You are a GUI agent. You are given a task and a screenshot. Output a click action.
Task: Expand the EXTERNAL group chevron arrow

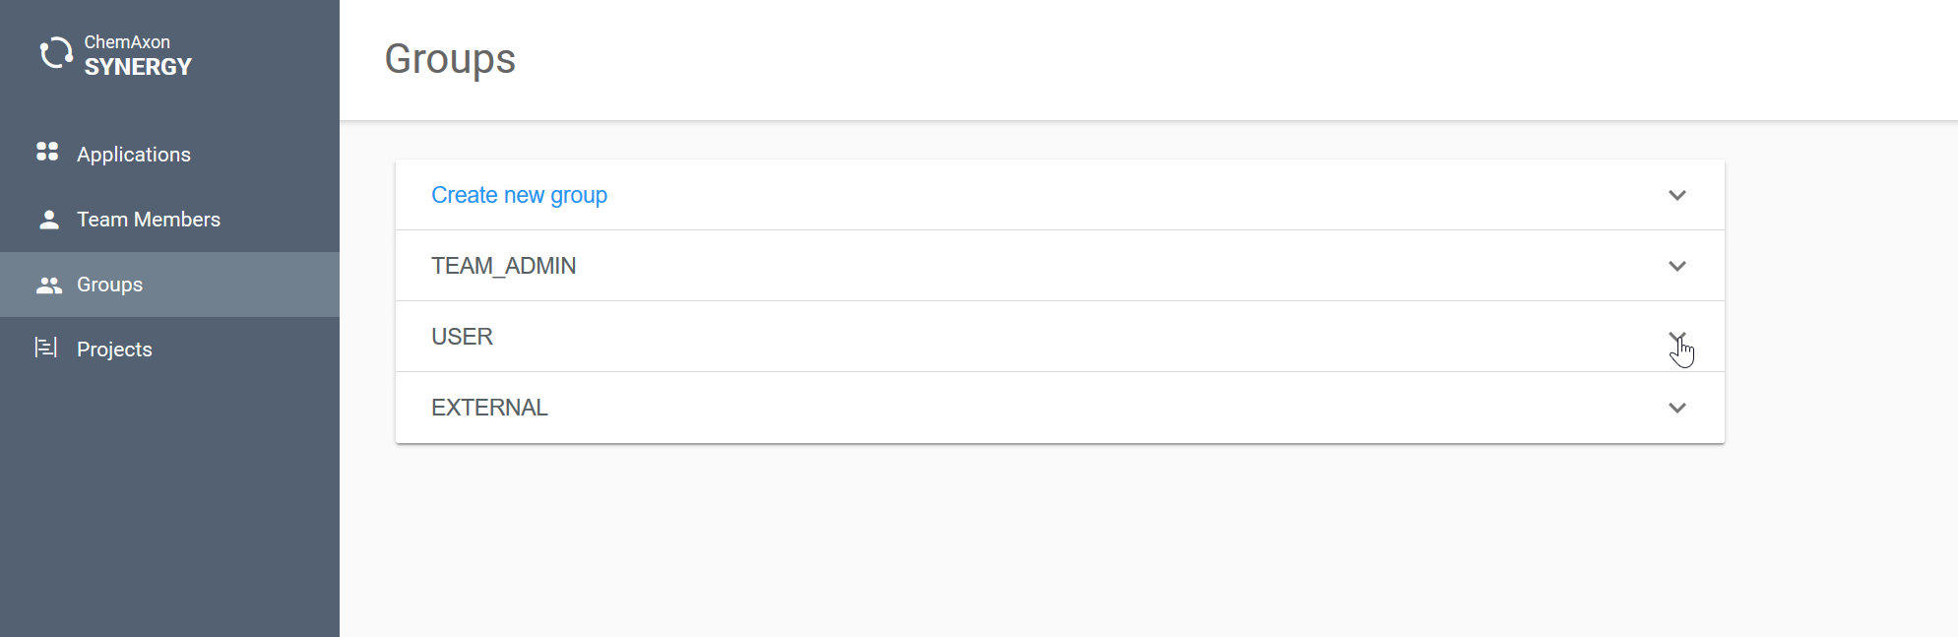pos(1677,408)
